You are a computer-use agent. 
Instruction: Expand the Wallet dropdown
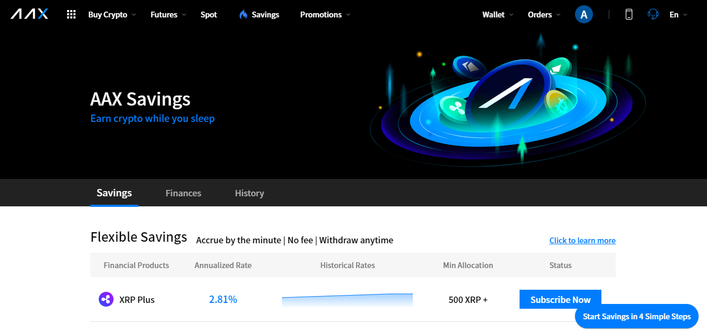coord(497,15)
